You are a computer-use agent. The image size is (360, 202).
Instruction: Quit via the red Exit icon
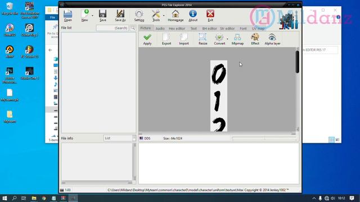pos(210,16)
